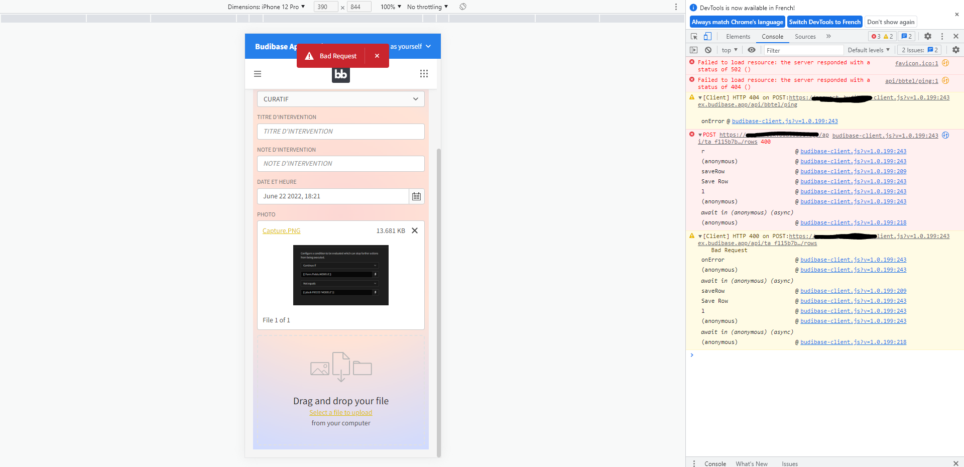Open the hamburger navigation menu

[258, 74]
